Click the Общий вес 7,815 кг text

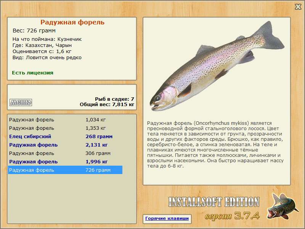click(107, 104)
